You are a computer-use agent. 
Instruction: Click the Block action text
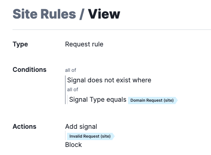(74, 145)
